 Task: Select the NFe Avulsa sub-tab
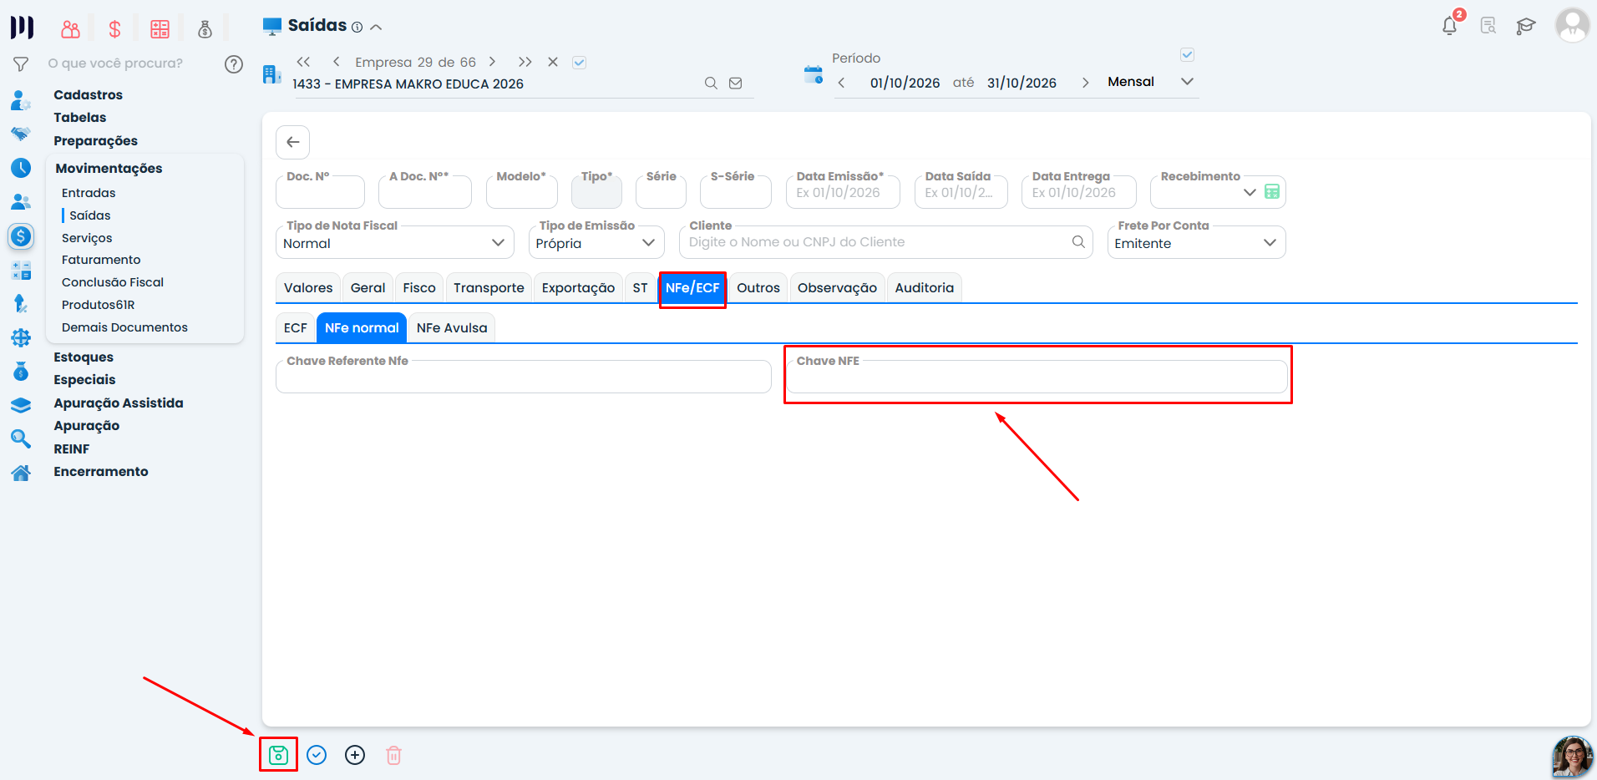pos(452,327)
